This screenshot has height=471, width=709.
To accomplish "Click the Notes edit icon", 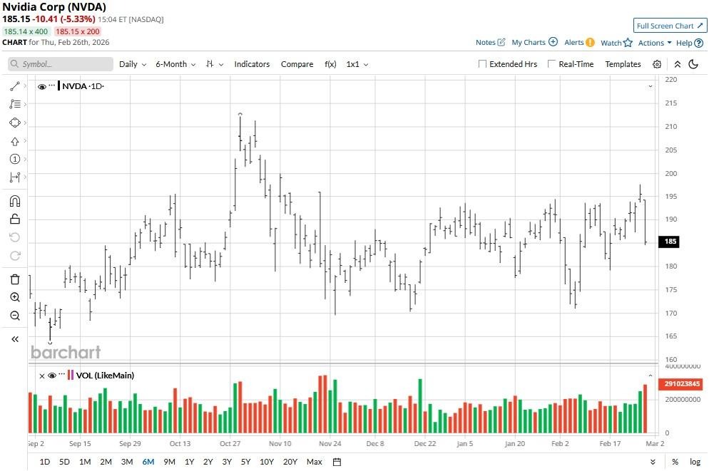I will pos(501,42).
